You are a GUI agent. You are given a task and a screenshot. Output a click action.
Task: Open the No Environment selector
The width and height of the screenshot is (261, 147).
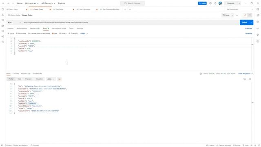click(240, 9)
